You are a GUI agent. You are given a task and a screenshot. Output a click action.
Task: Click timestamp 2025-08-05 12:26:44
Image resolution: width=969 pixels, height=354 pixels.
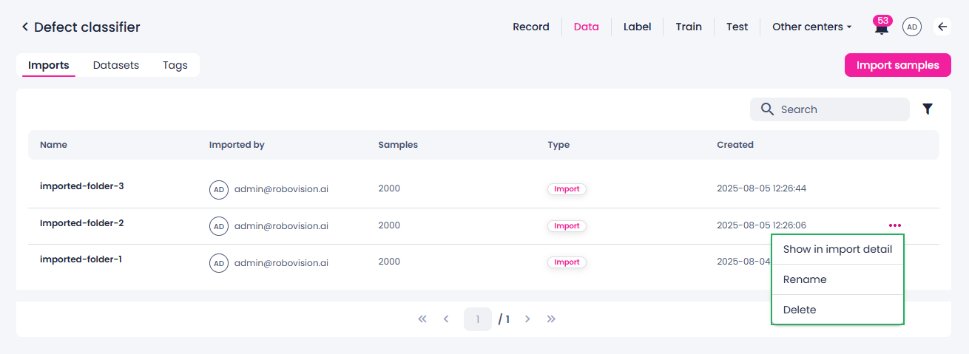[761, 188]
